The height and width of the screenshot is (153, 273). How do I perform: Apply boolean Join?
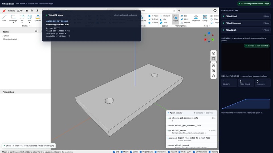(x=163, y=23)
